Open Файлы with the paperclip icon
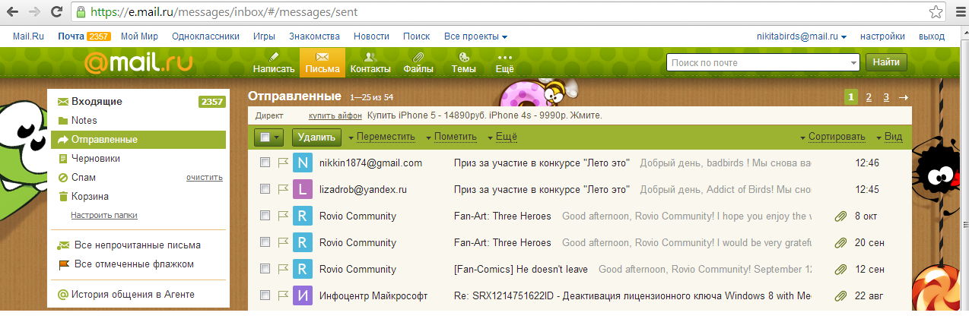The height and width of the screenshot is (319, 969). (418, 62)
